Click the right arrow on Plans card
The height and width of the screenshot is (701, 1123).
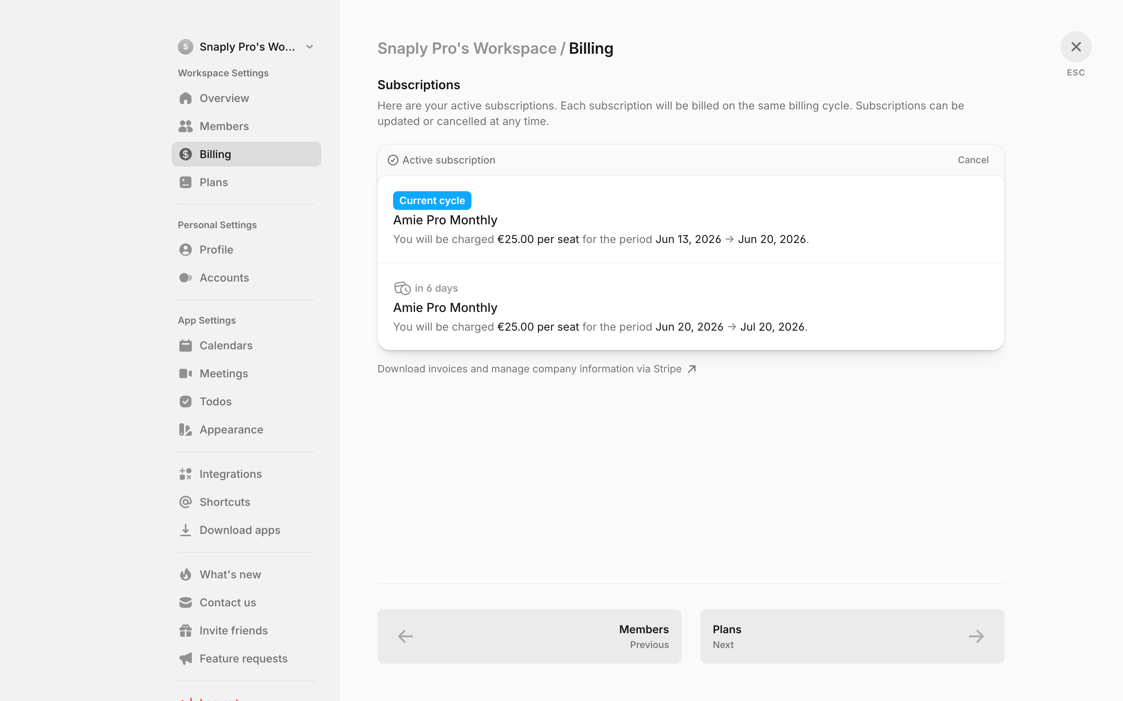pyautogui.click(x=976, y=636)
